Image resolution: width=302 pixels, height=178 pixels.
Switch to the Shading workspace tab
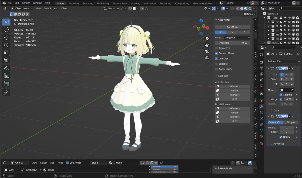136,4
